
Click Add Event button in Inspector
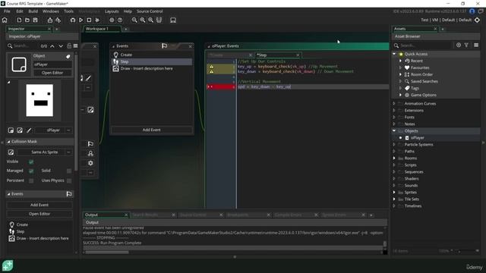pos(39,205)
